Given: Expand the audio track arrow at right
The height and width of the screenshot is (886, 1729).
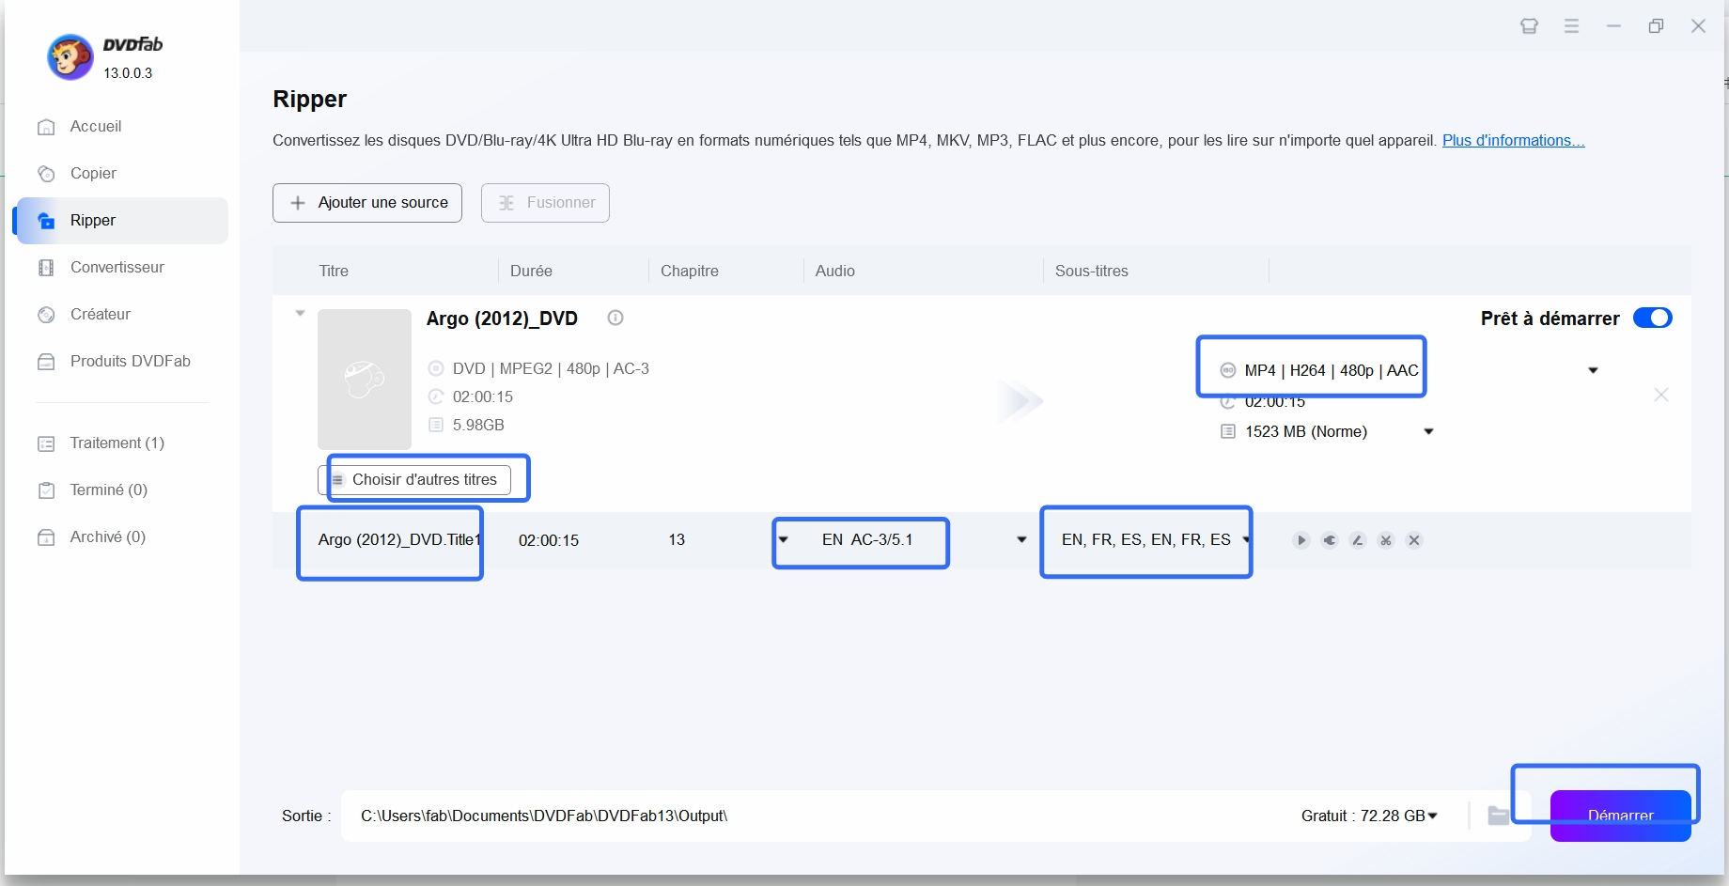Looking at the screenshot, I should click(x=1021, y=540).
